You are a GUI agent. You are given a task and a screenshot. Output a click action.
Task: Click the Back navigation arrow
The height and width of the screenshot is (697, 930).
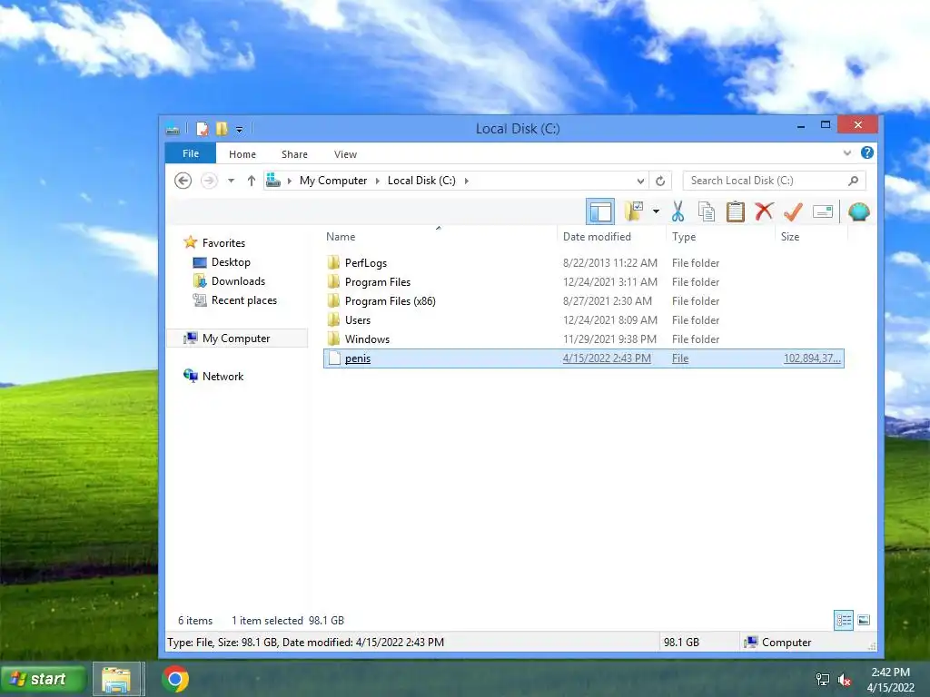pyautogui.click(x=183, y=181)
